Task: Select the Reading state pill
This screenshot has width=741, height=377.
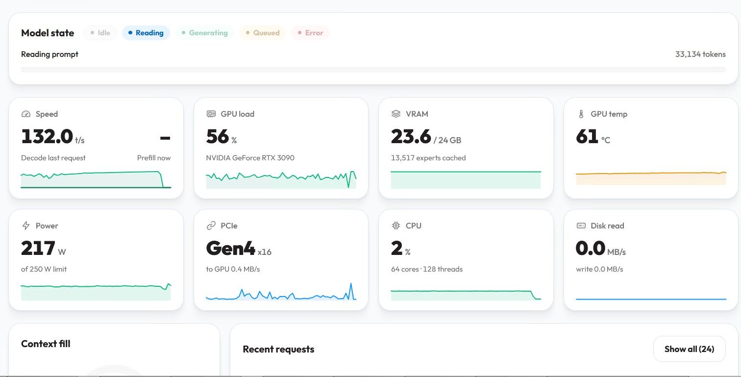Action: [x=146, y=33]
